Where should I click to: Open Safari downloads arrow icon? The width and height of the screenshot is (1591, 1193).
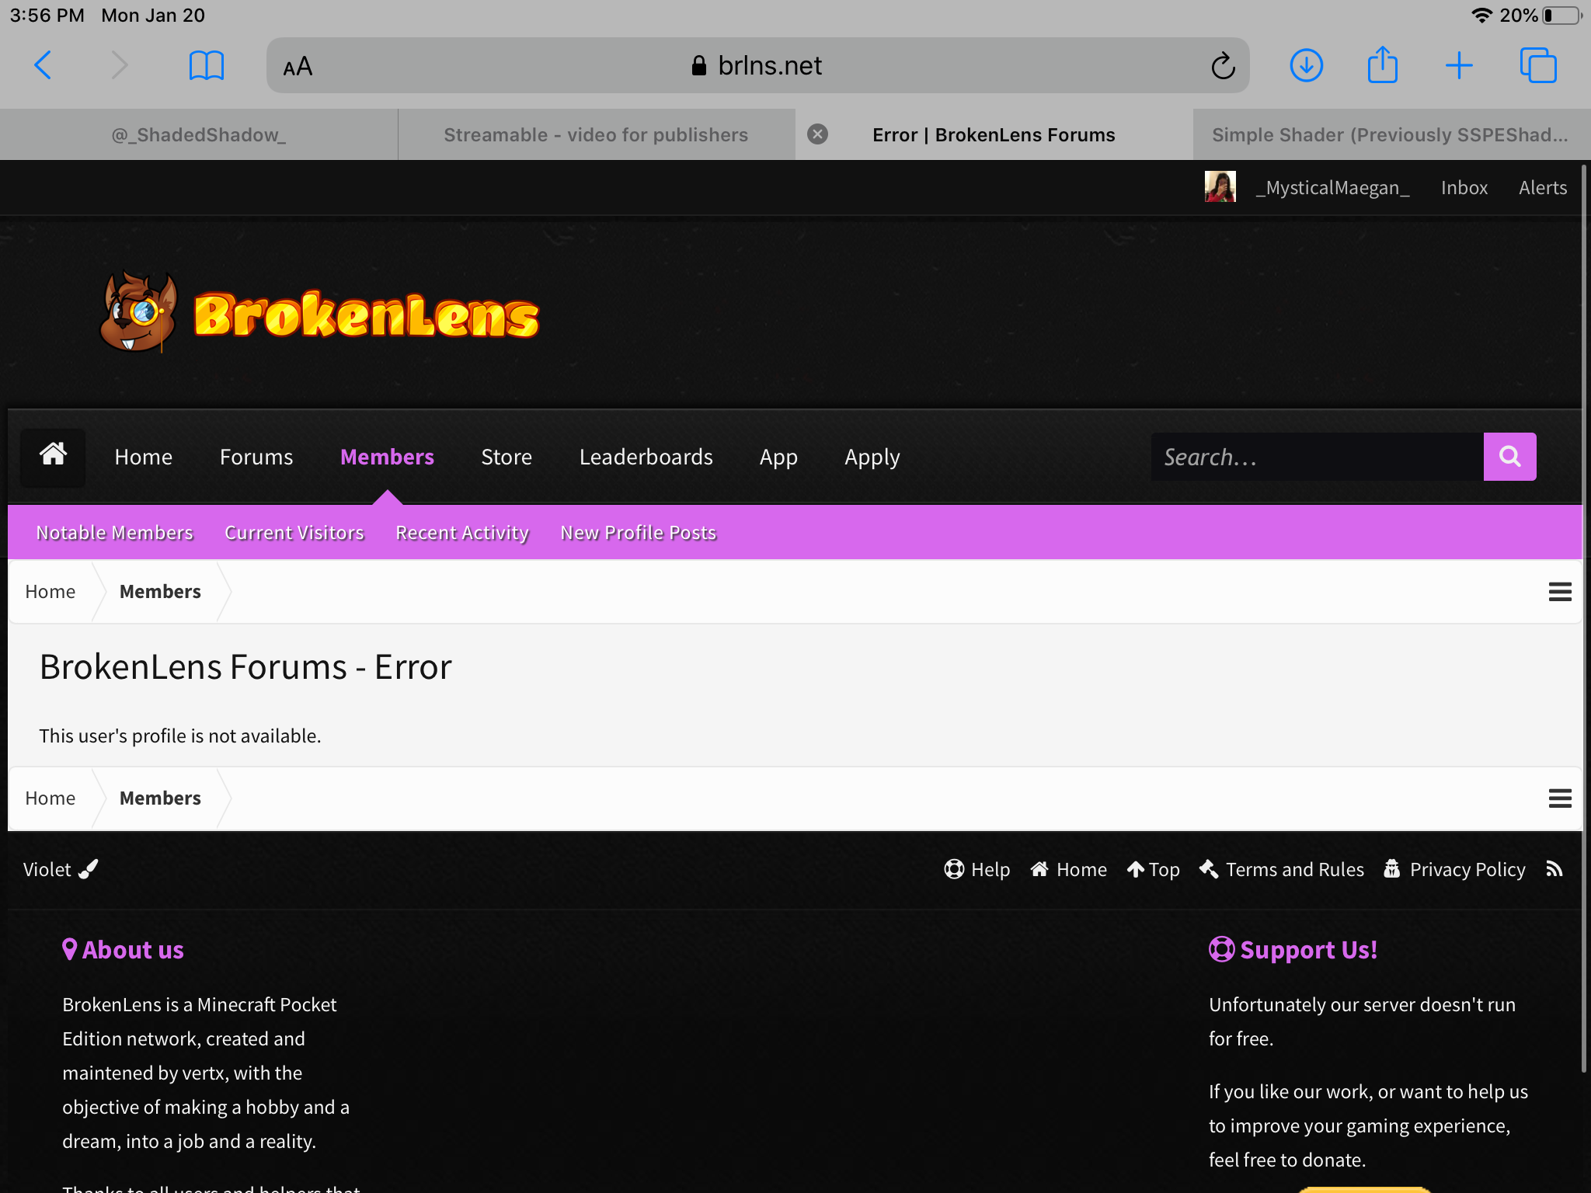pyautogui.click(x=1306, y=65)
